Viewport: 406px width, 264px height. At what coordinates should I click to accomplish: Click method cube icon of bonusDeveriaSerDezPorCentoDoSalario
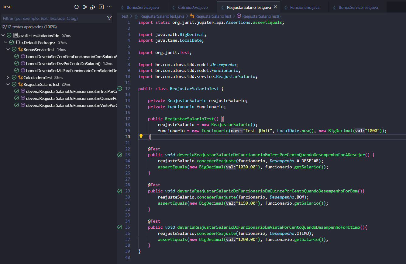pyautogui.click(x=23, y=64)
